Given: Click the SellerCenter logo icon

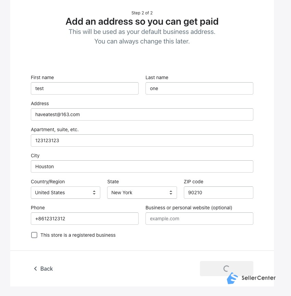Looking at the screenshot, I should click(232, 278).
